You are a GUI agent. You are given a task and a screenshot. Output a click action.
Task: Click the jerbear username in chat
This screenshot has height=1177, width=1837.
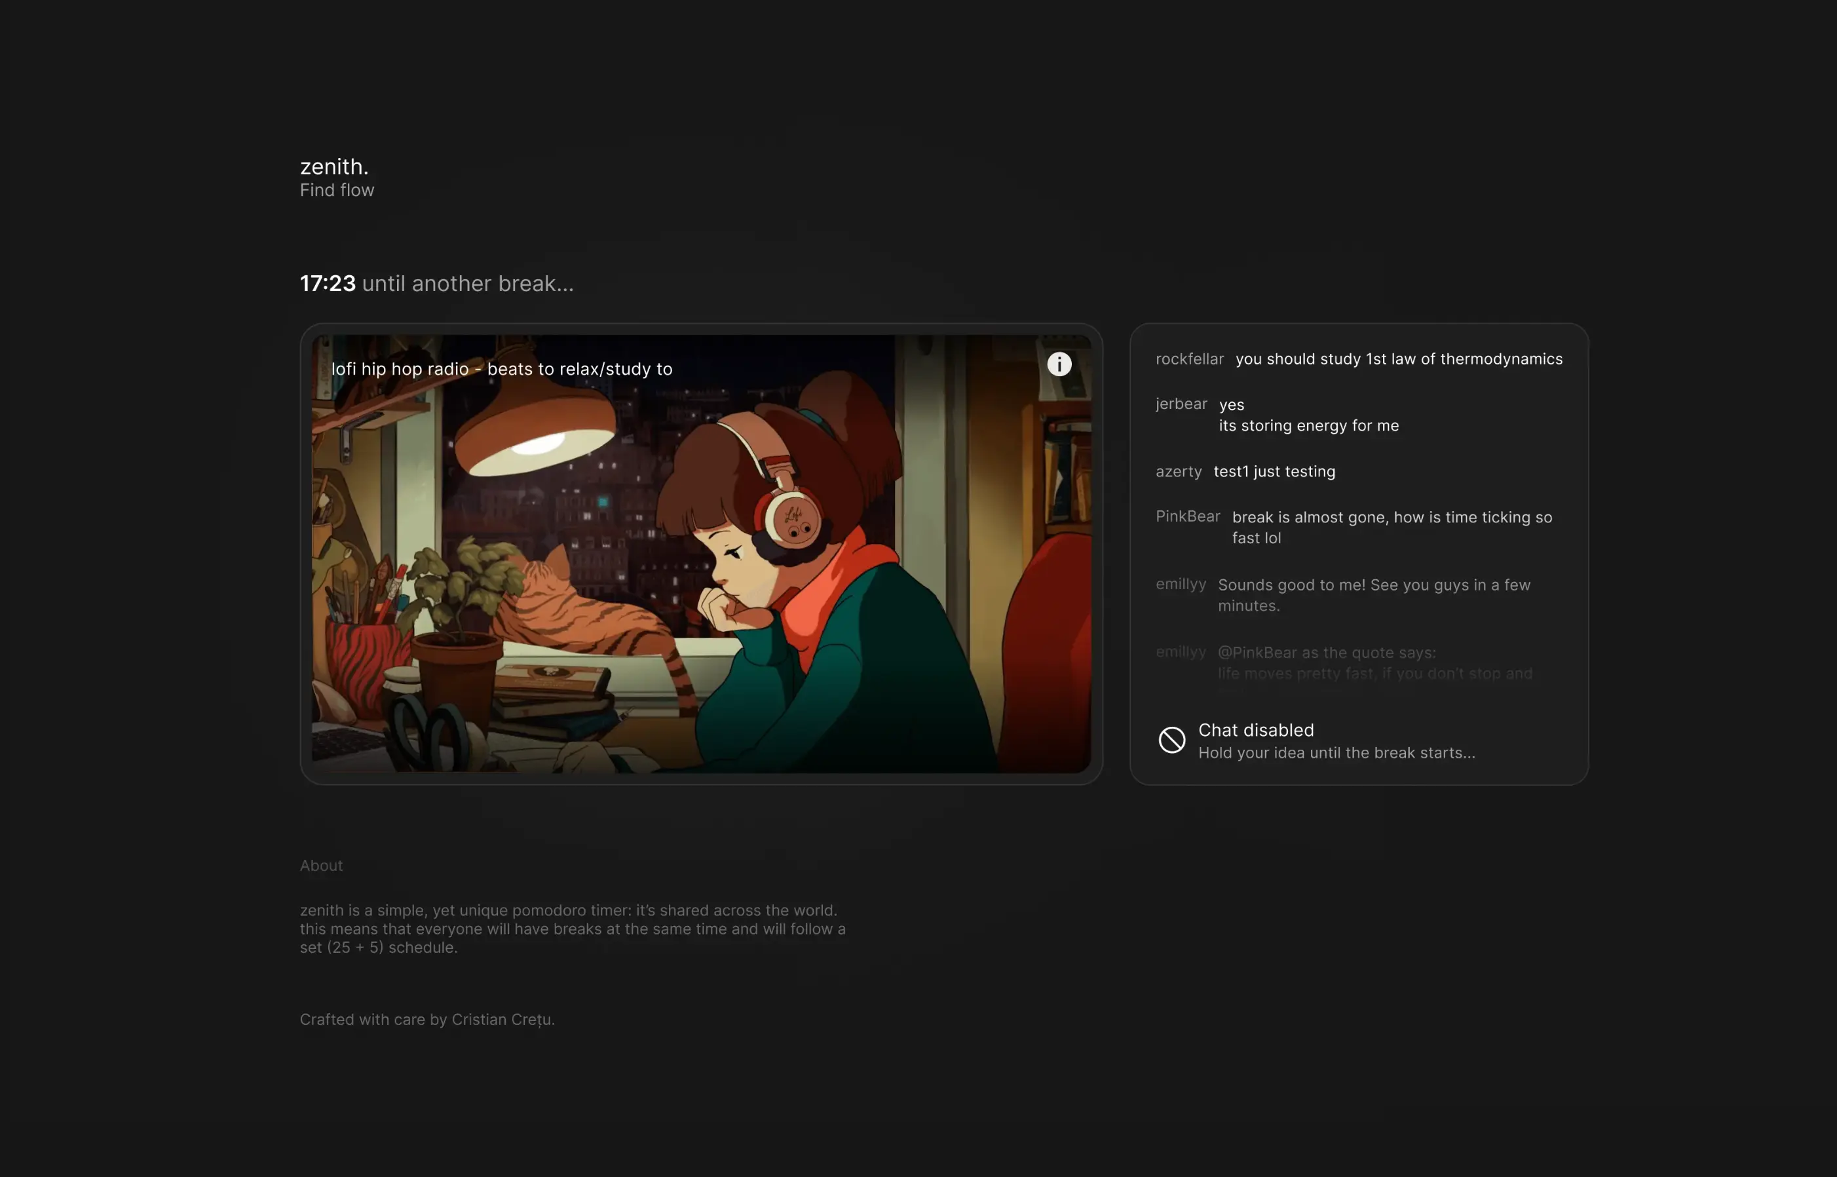pyautogui.click(x=1181, y=404)
